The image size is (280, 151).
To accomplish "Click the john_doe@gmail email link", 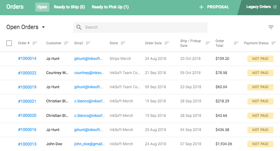I will 89,144.
